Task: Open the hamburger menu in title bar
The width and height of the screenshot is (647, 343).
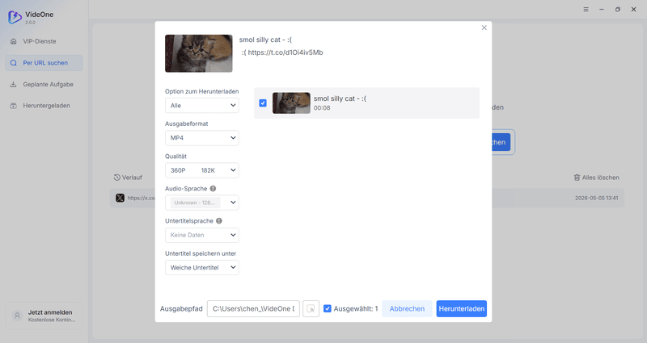Action: click(x=586, y=10)
